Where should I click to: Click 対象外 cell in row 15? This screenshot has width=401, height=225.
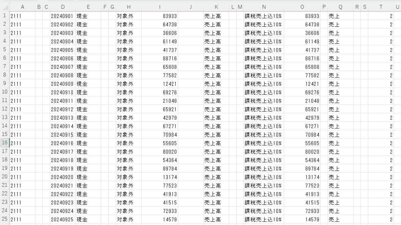point(129,135)
